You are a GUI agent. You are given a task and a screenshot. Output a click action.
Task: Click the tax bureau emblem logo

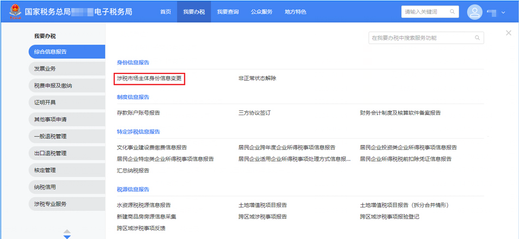coord(12,11)
